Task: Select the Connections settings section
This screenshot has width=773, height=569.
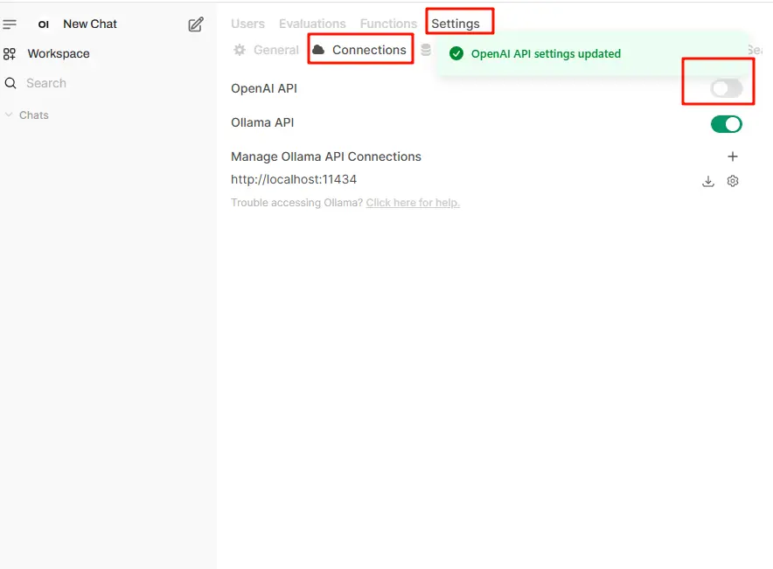Action: click(360, 50)
